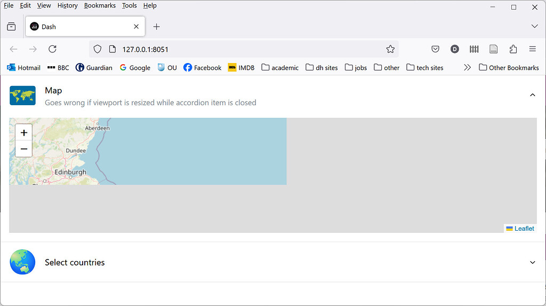Click the site information page icon
The width and height of the screenshot is (546, 306).
click(x=112, y=49)
